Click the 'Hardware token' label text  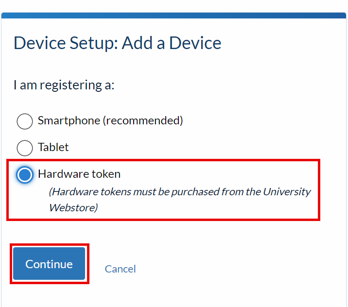(79, 174)
